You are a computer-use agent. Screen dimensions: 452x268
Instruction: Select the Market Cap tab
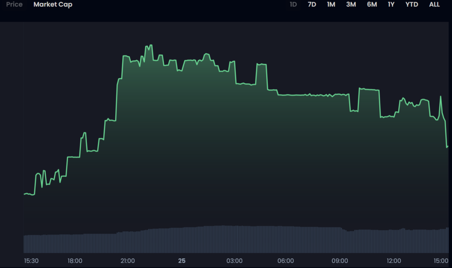53,5
